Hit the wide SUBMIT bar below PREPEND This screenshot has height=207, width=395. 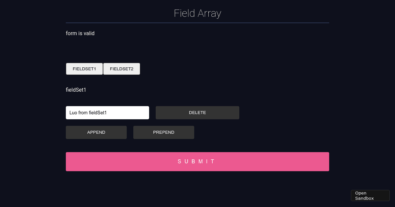click(x=197, y=162)
